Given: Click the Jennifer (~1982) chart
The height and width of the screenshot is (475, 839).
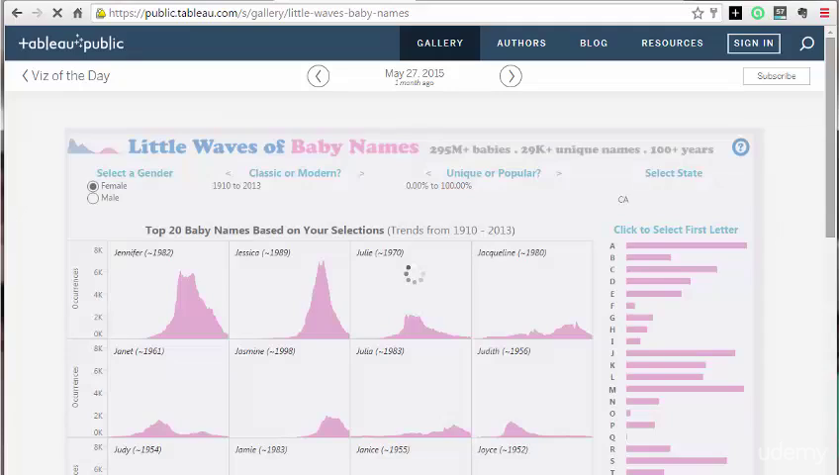Looking at the screenshot, I should click(x=168, y=291).
